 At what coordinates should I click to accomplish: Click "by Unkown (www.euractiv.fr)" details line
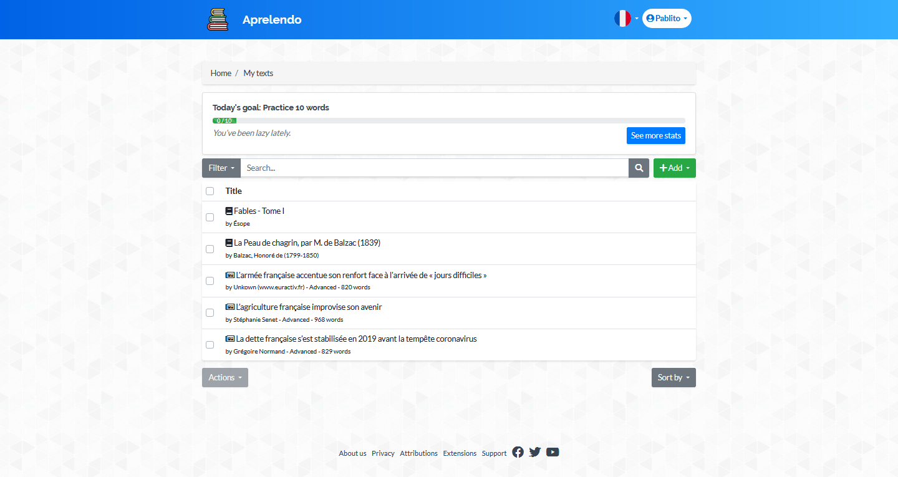(x=298, y=287)
